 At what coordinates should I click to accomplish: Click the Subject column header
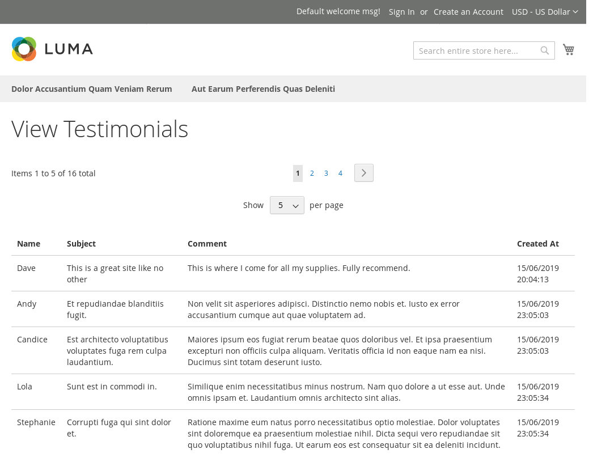81,244
